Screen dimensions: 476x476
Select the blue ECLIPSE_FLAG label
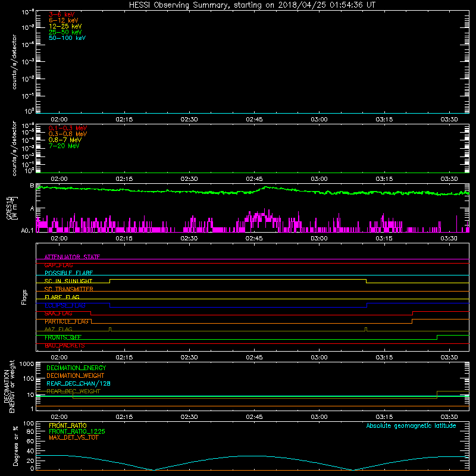point(65,305)
